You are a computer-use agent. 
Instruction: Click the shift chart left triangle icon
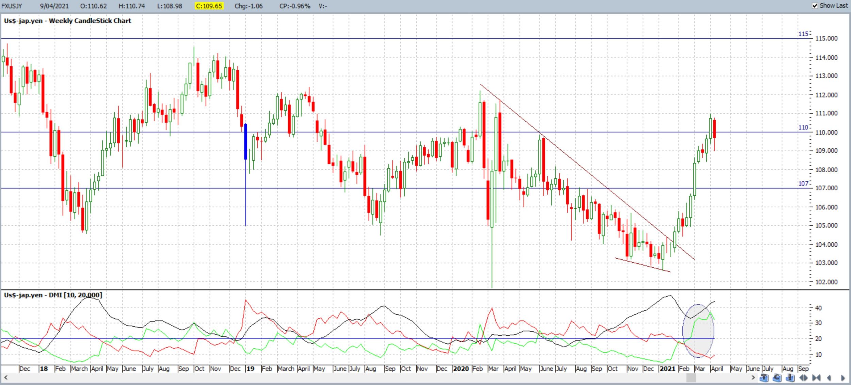829,378
